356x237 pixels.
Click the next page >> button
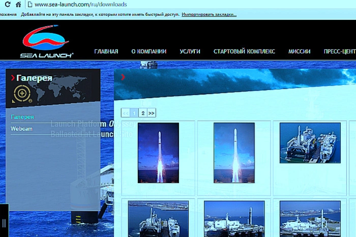(152, 113)
